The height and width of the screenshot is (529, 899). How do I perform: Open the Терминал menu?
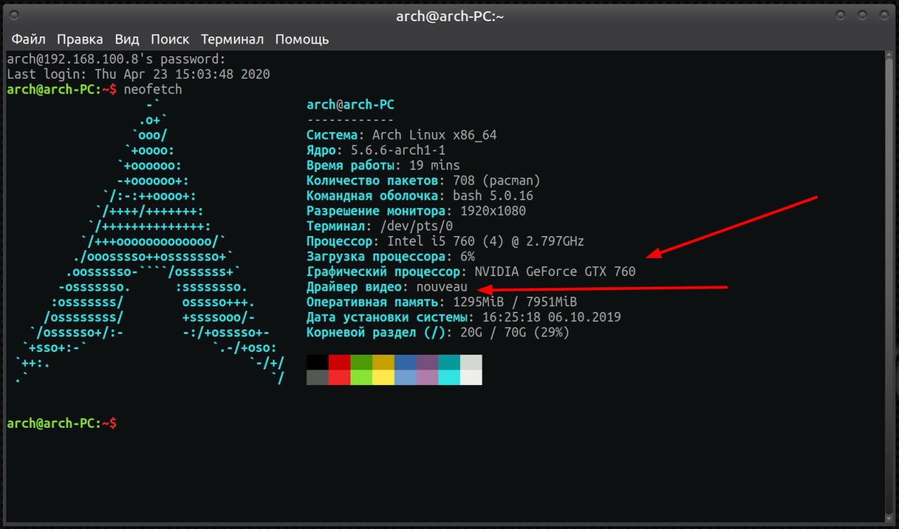232,39
